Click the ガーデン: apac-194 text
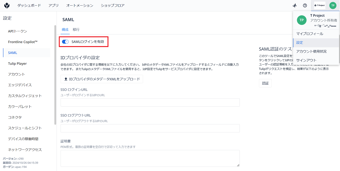This screenshot has width=340, height=171. [15, 167]
